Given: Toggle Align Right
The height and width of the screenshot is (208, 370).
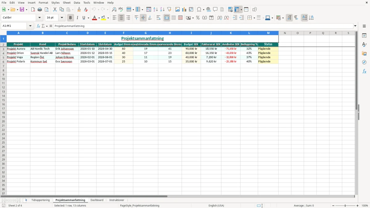Looking at the screenshot, I should point(128,18).
